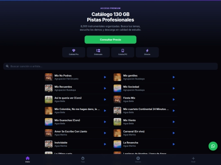The width and height of the screenshot is (221, 165).
Task: Switch to the Tops tab
Action: [x=83, y=160]
